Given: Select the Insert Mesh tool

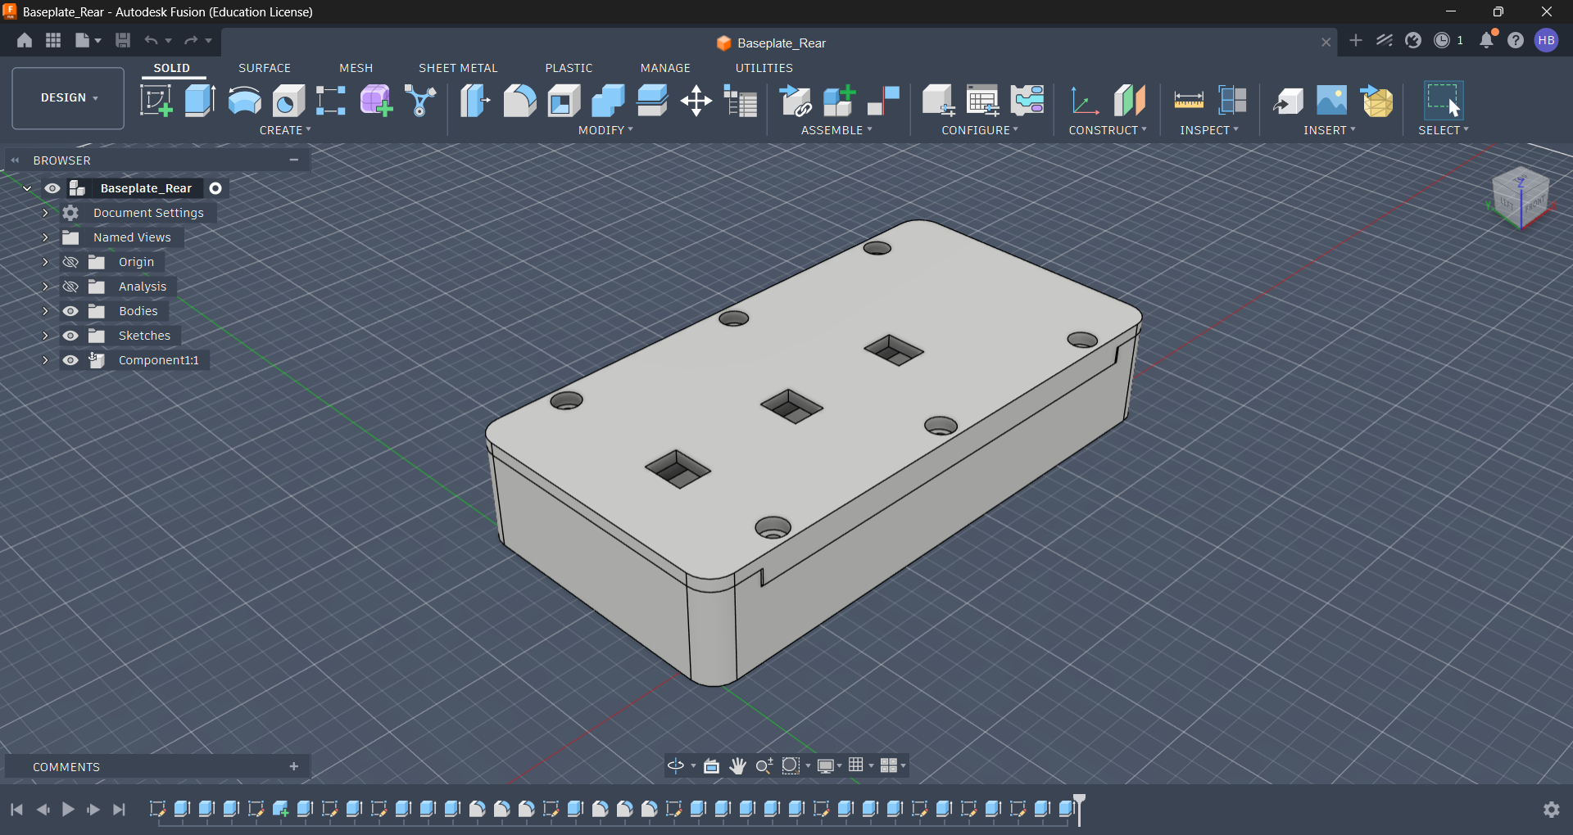Looking at the screenshot, I should click(1376, 101).
